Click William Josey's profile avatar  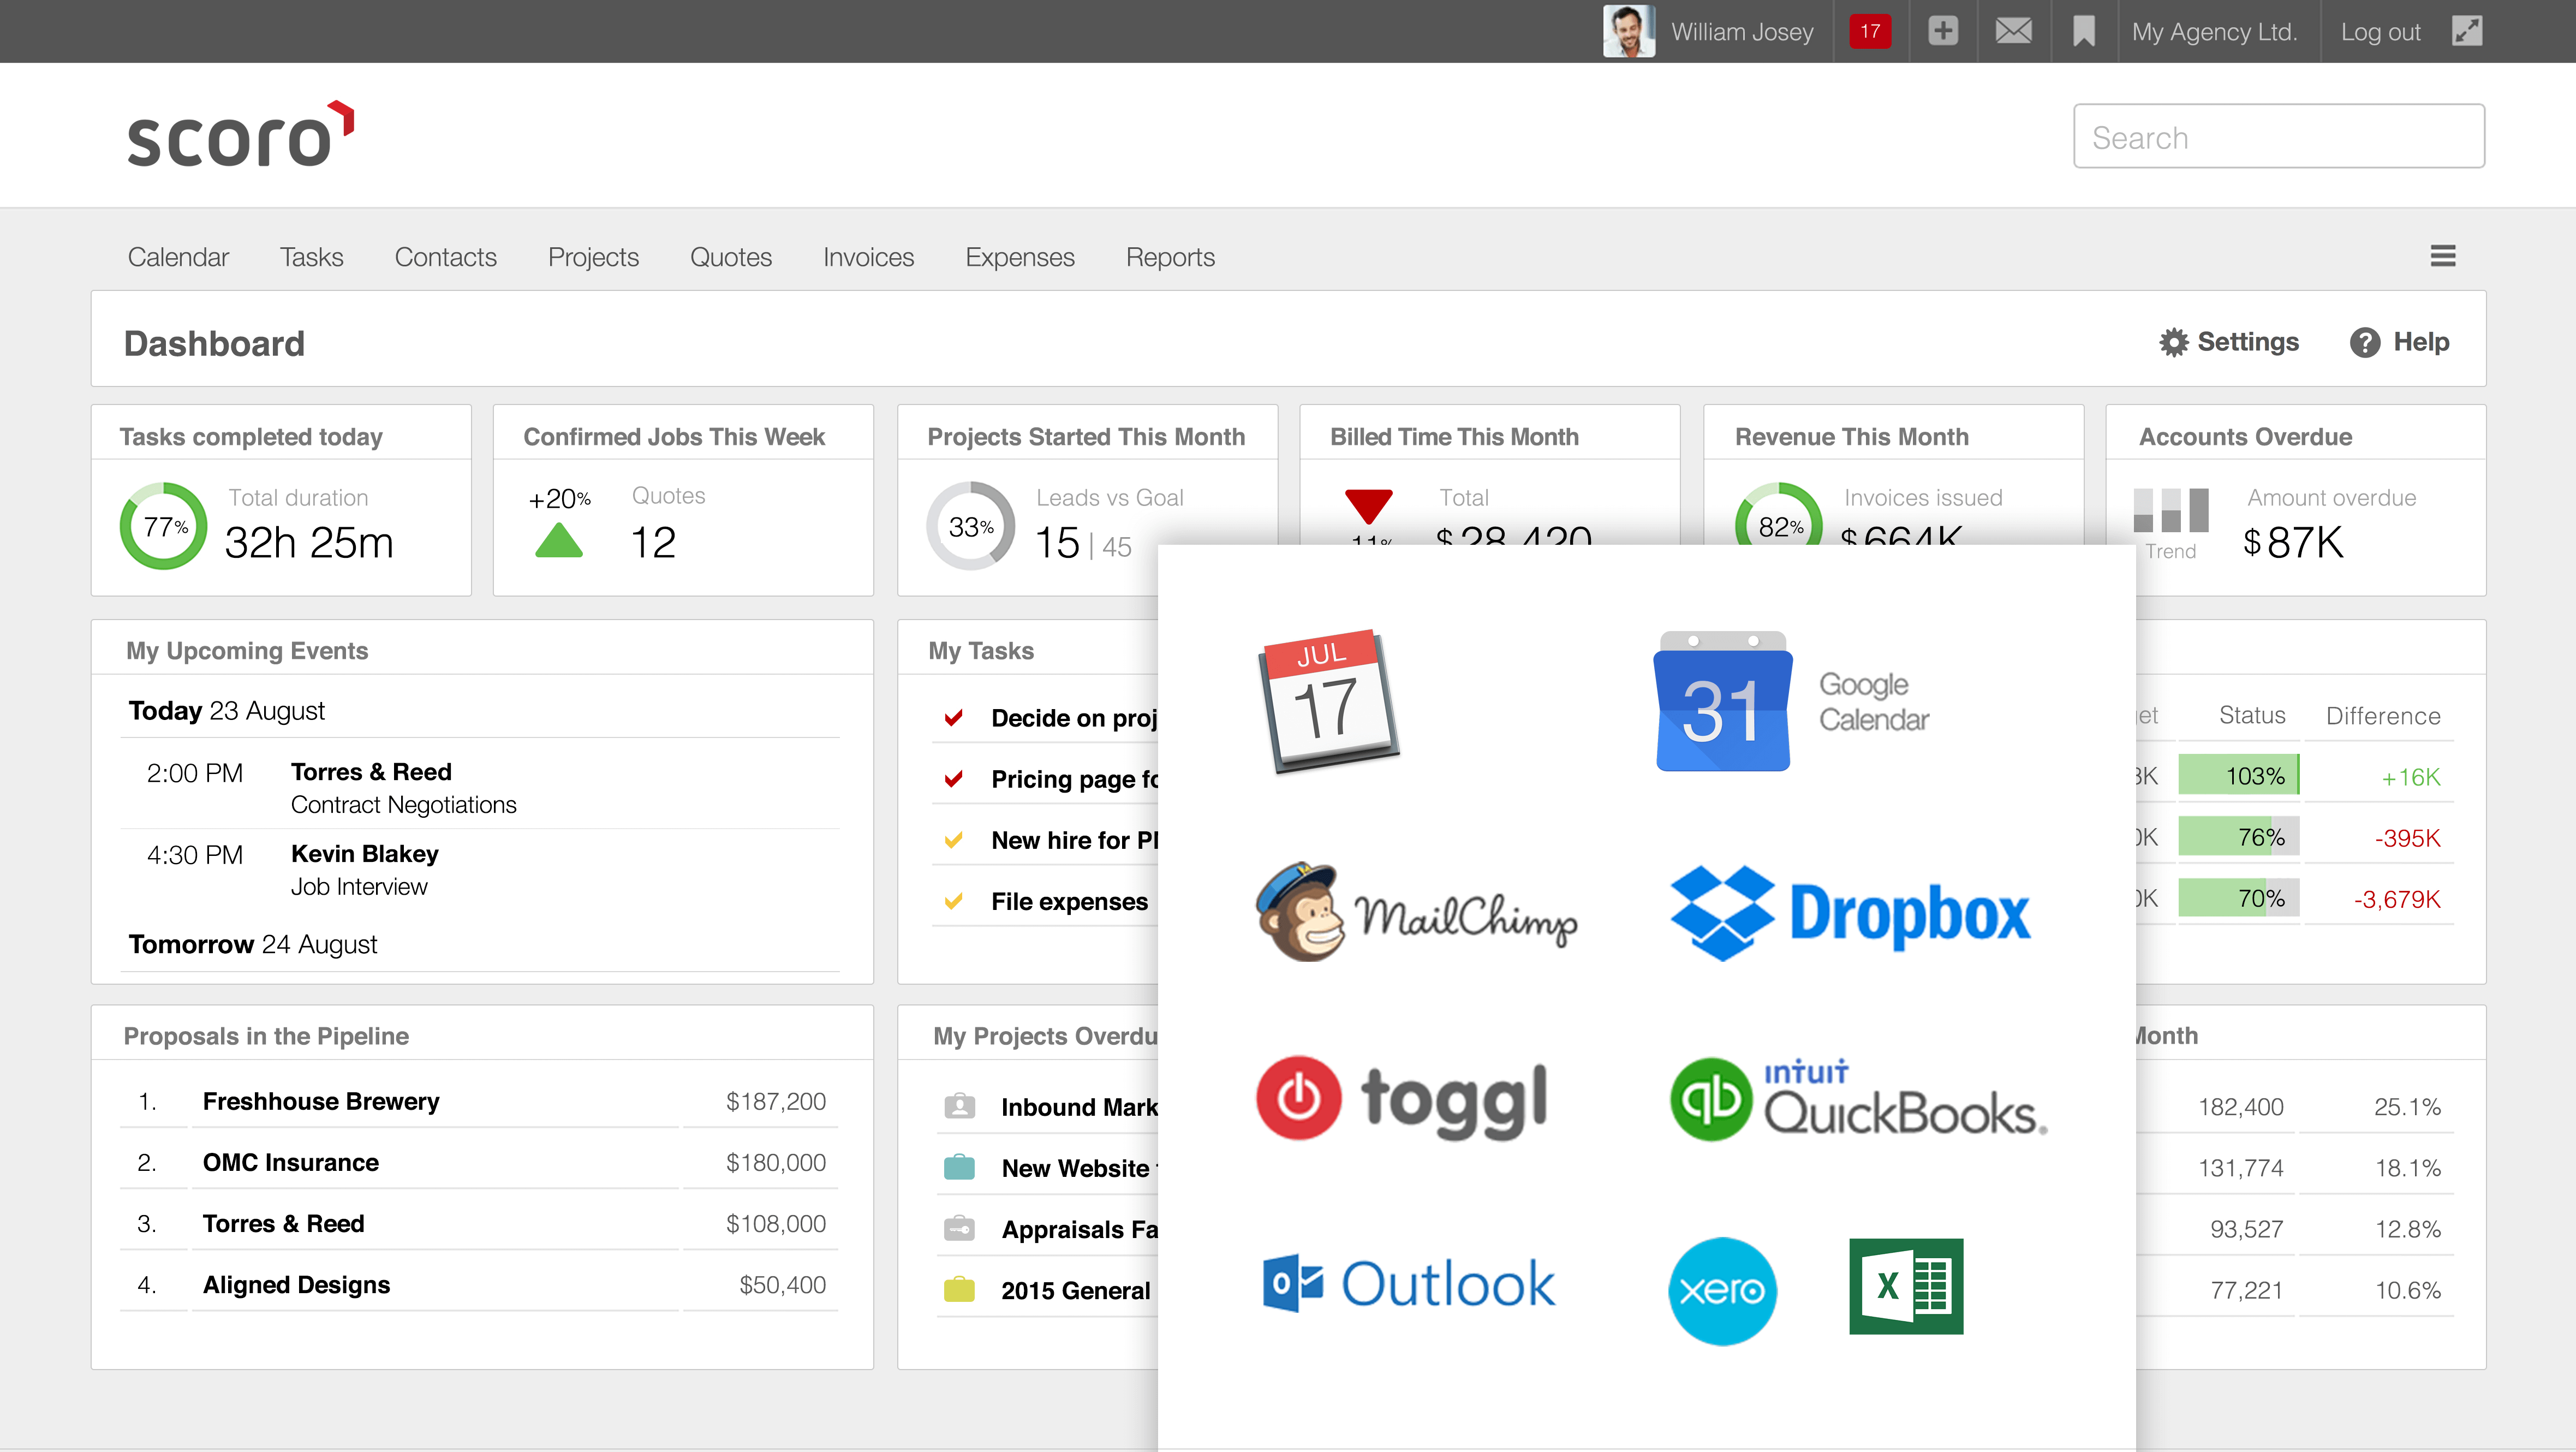1629,31
